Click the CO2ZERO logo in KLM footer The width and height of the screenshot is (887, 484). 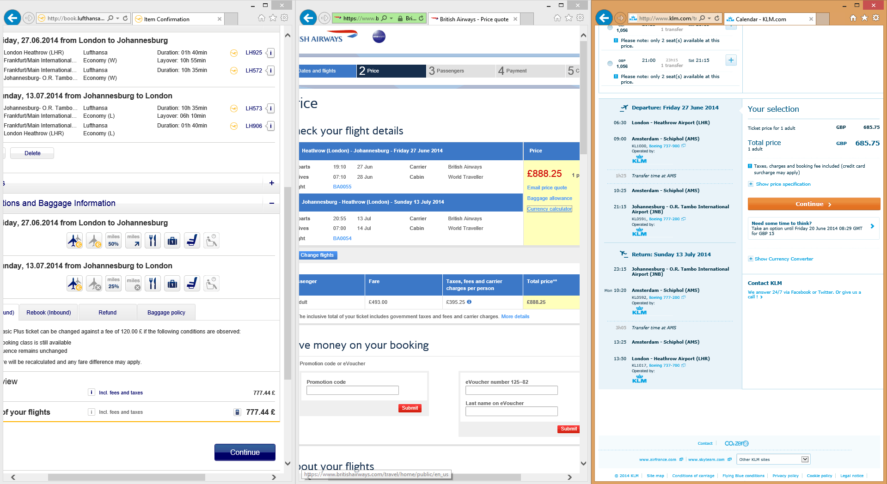click(736, 443)
